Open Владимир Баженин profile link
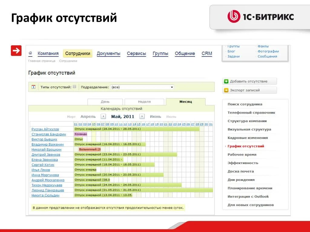Screen dimensions: 310x232 tap(48, 144)
